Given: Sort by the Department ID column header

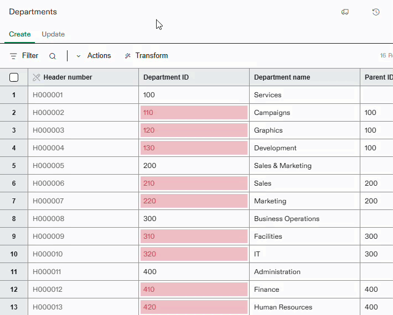Looking at the screenshot, I should pos(166,77).
